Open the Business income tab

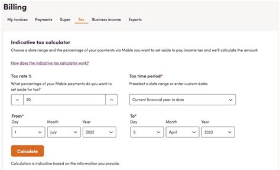[x=106, y=19]
